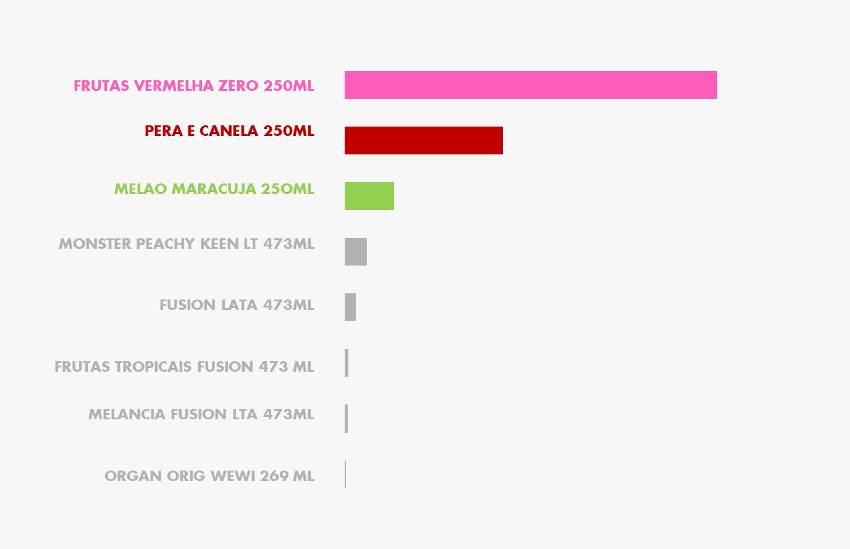
Task: Click the word CANELA in the red label
Action: click(229, 131)
